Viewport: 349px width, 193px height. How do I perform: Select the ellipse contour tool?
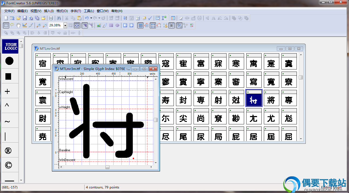click(117, 25)
